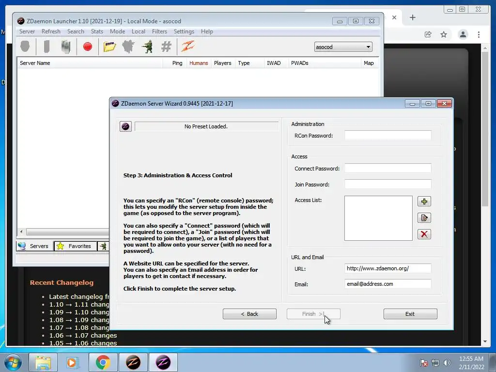The width and height of the screenshot is (496, 372).
Task: Open 1.06 → 1.07 changes link
Action: (83, 335)
